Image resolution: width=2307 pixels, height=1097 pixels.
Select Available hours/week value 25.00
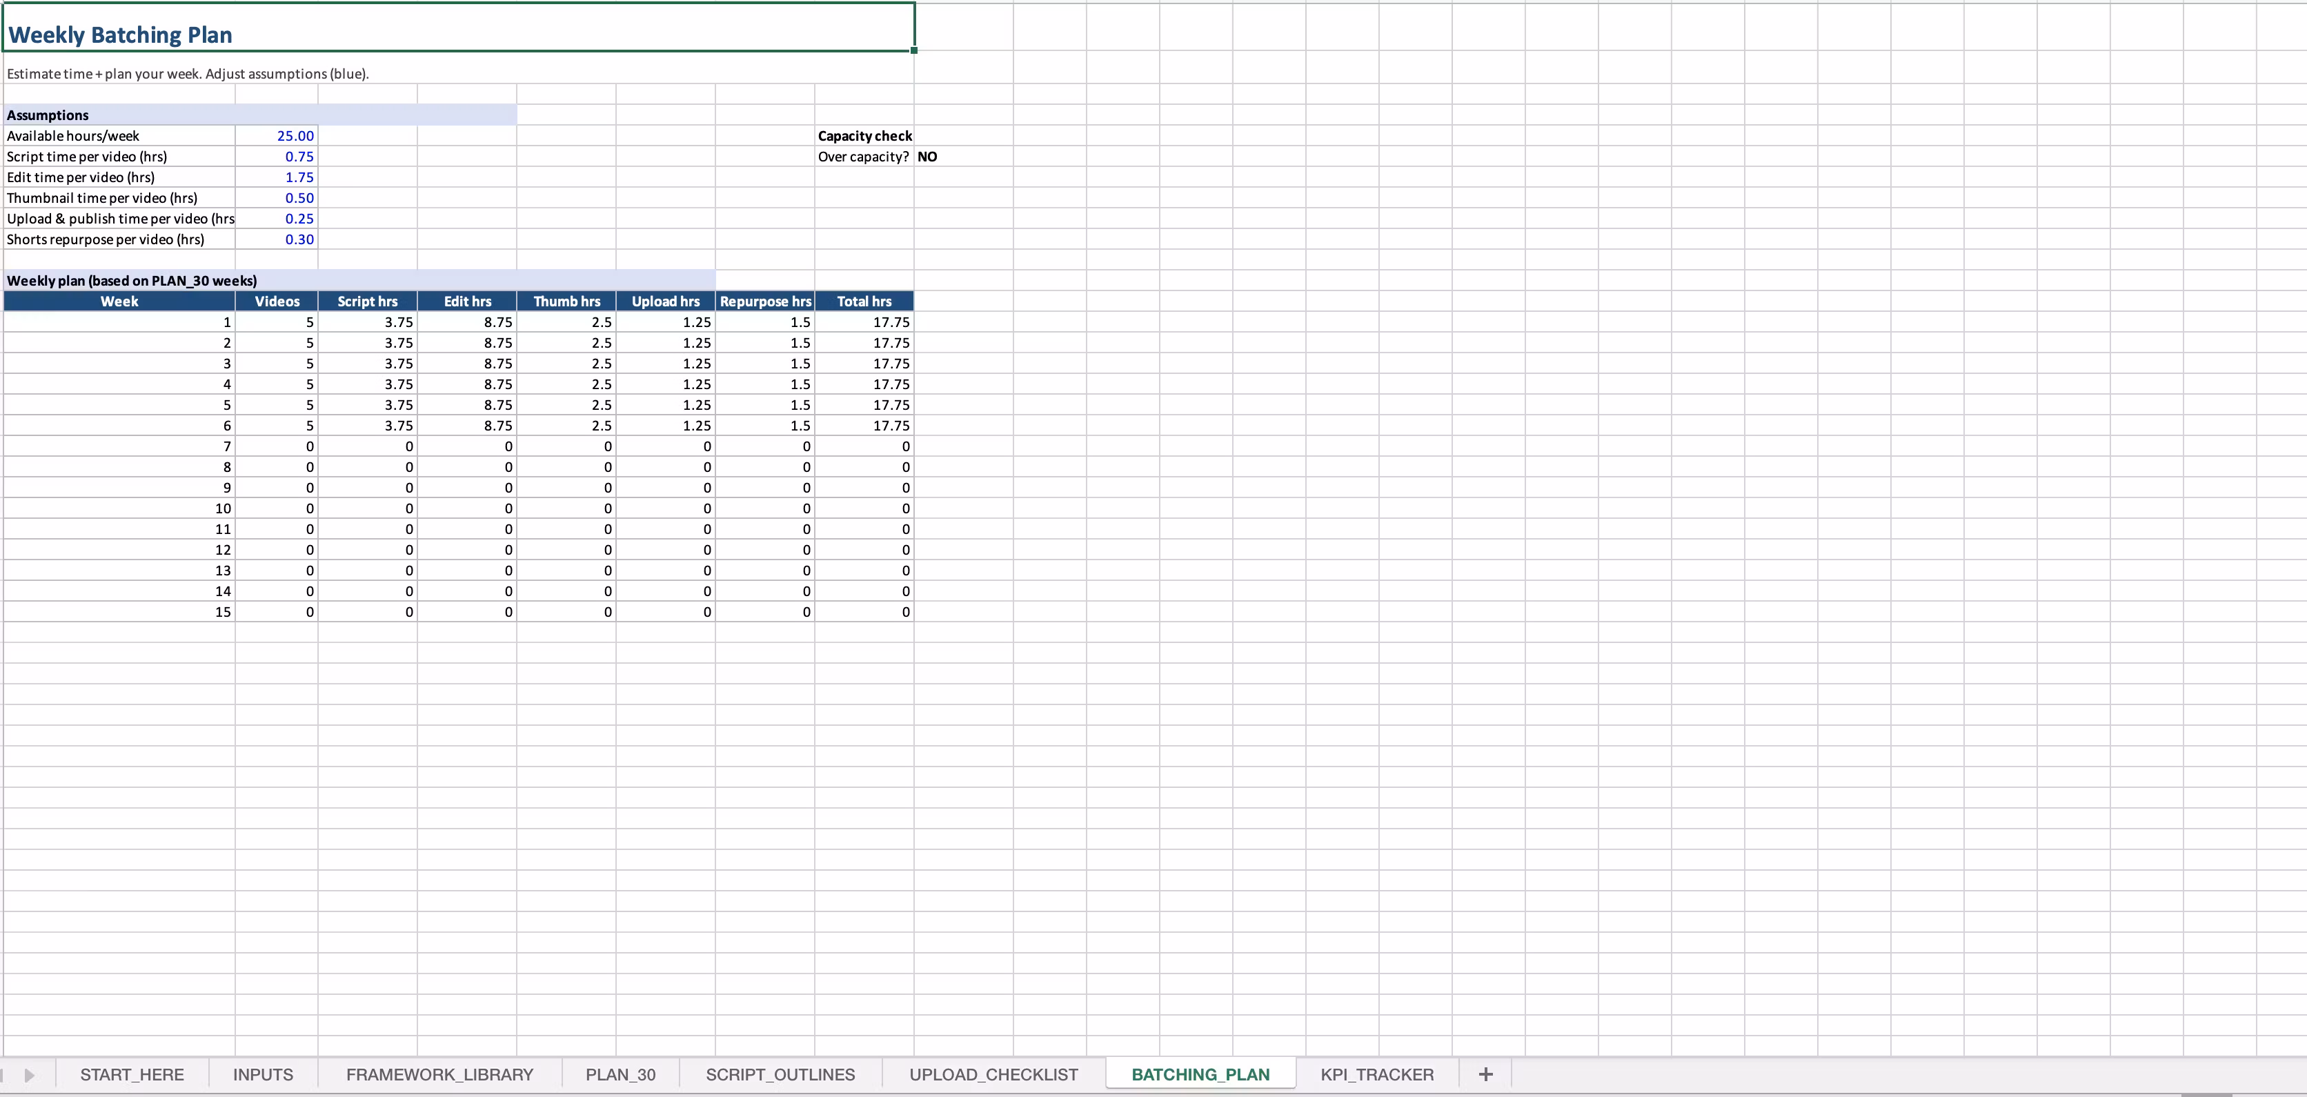[277, 136]
